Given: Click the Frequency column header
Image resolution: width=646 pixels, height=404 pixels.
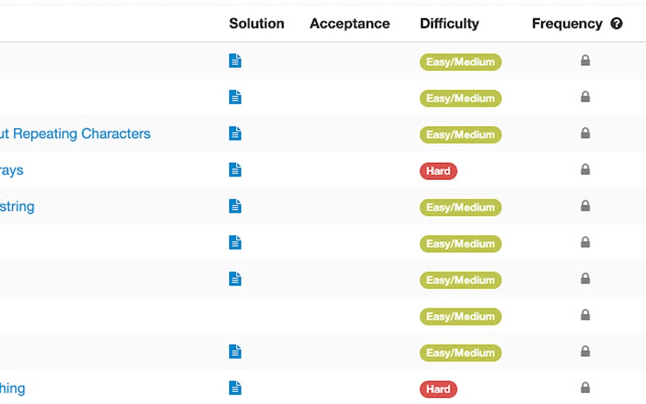Looking at the screenshot, I should (567, 24).
